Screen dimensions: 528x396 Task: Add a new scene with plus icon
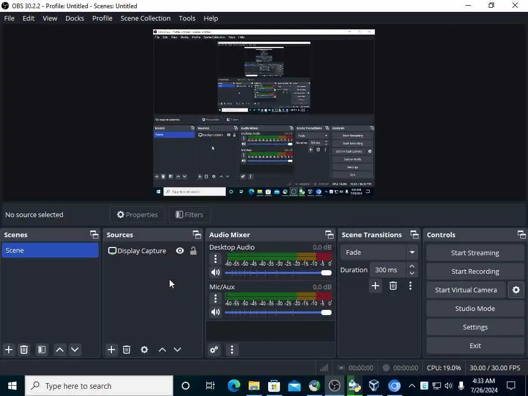click(9, 350)
